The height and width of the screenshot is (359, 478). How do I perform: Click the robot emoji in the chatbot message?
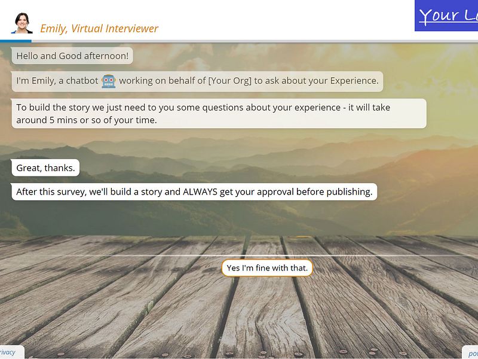click(x=109, y=81)
